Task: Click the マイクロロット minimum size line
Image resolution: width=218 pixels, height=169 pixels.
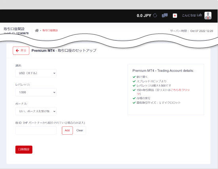Action: (159, 103)
